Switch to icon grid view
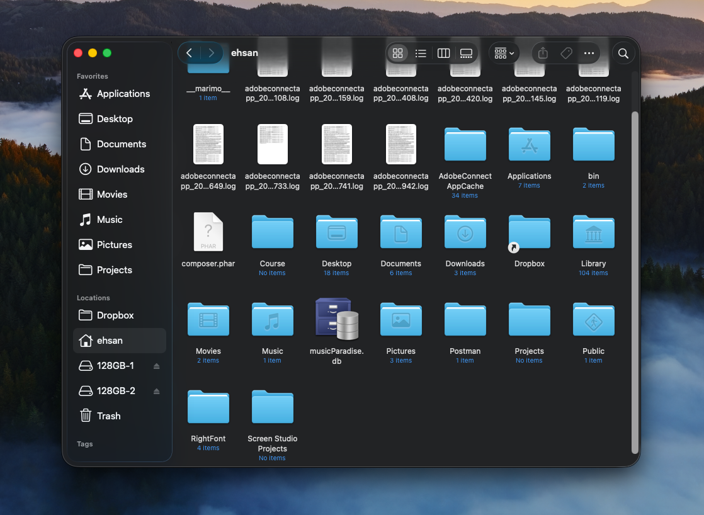The height and width of the screenshot is (515, 704). click(397, 54)
